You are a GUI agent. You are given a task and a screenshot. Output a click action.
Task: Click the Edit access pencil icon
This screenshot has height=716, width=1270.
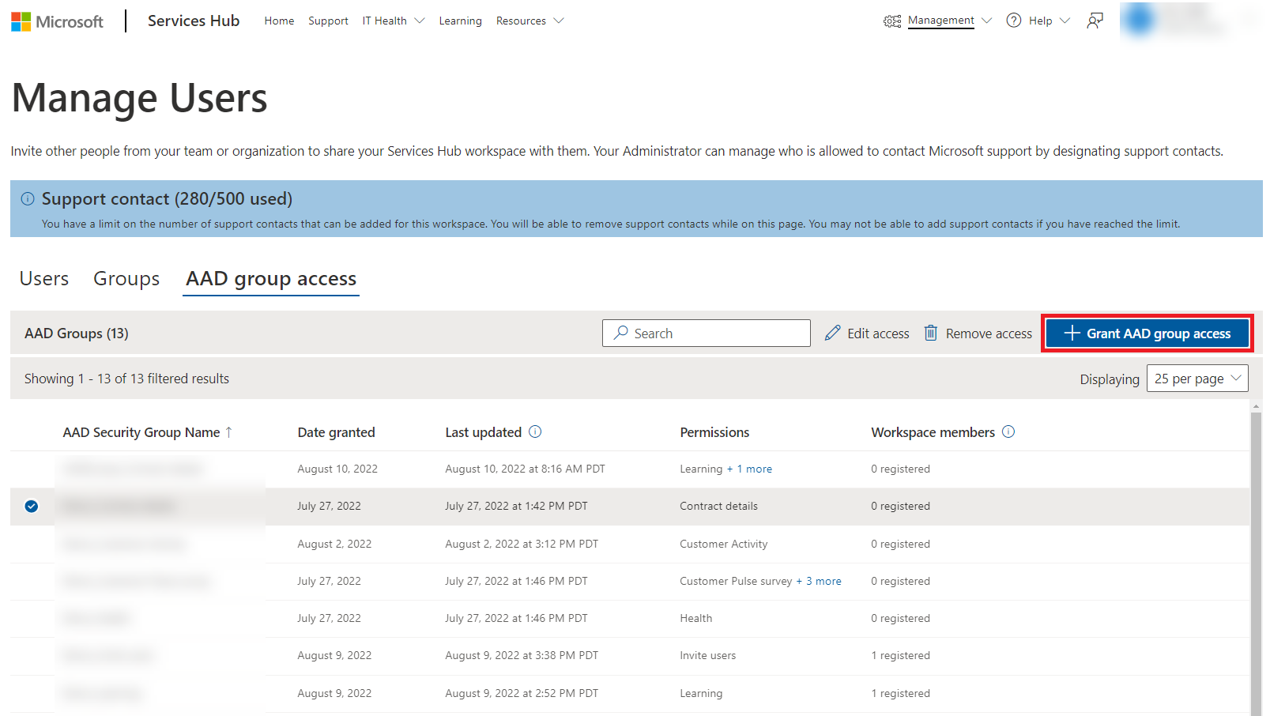tap(832, 333)
